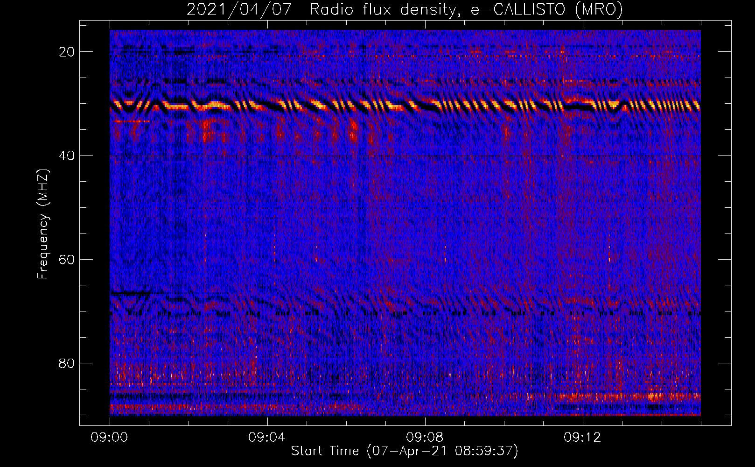Click the plot title mentioning e-CALLISTO (MRO)
Image resolution: width=755 pixels, height=467 pixels.
coord(405,9)
